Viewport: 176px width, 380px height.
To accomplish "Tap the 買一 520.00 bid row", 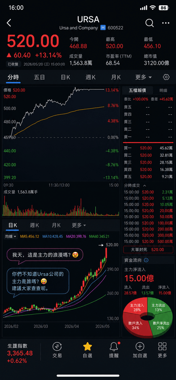I will tap(148, 148).
